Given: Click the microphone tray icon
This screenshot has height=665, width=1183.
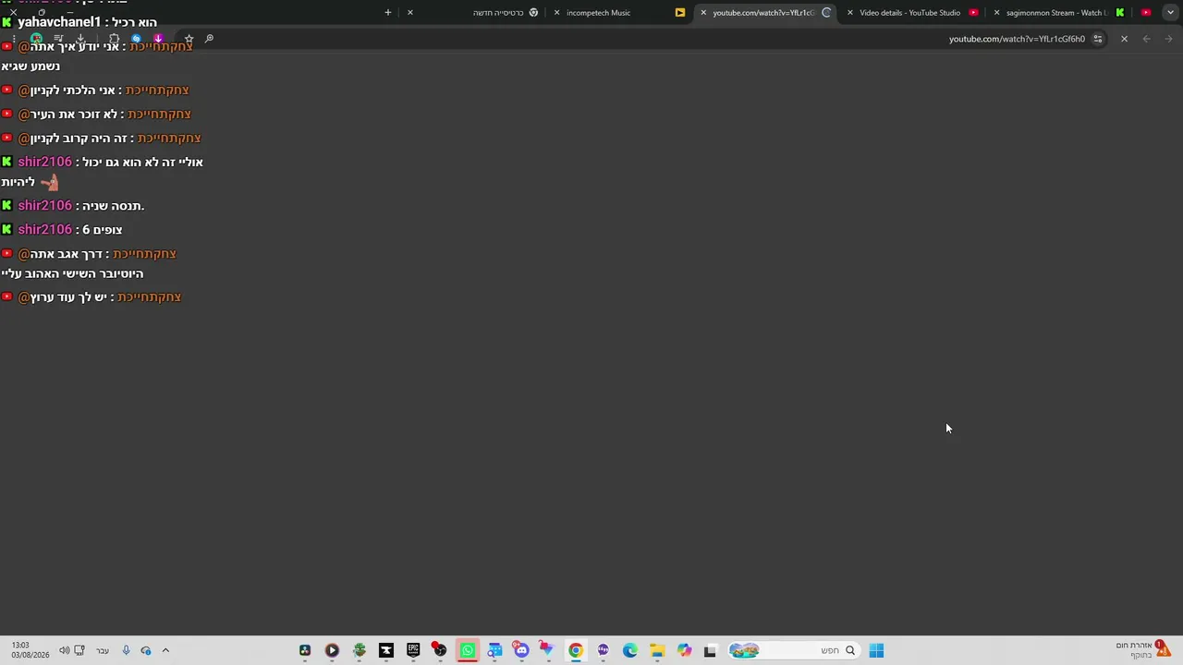Looking at the screenshot, I should [126, 650].
